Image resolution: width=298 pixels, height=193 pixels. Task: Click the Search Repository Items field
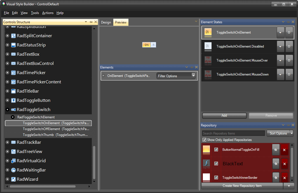click(x=233, y=133)
